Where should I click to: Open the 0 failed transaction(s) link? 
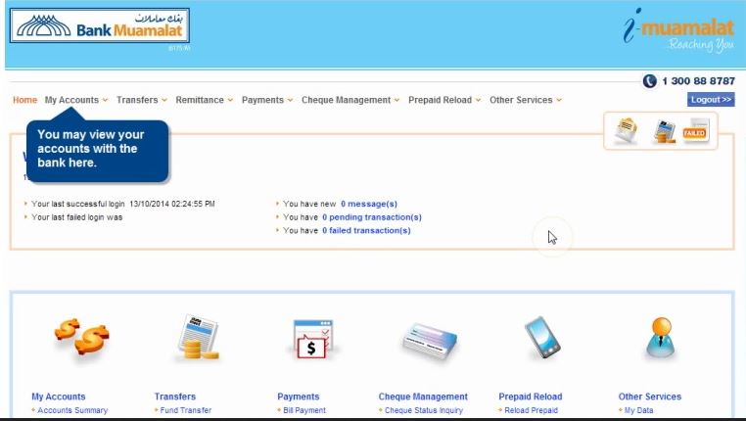(366, 230)
